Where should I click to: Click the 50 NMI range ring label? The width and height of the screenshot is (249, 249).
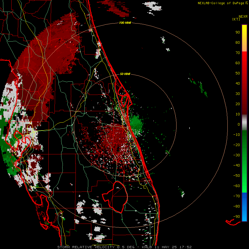pyautogui.click(x=125, y=74)
